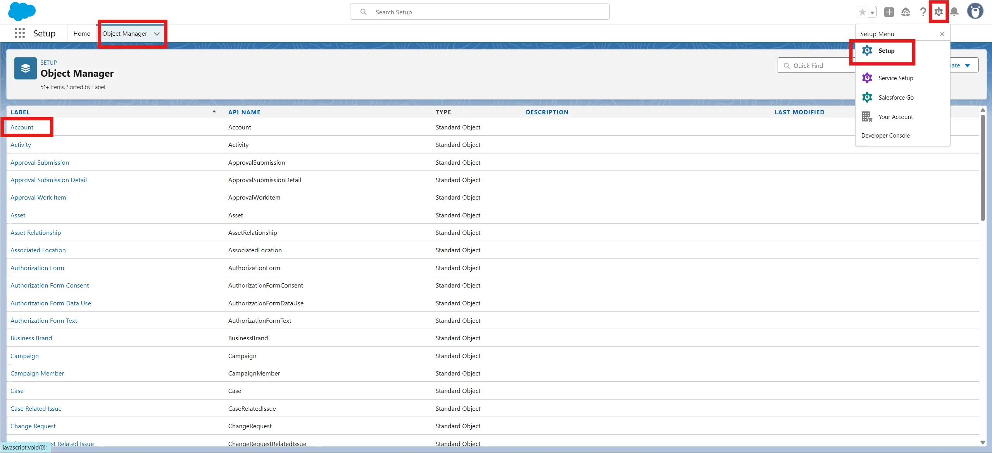This screenshot has height=453, width=992.
Task: Switch to the Home tab
Action: [x=81, y=34]
